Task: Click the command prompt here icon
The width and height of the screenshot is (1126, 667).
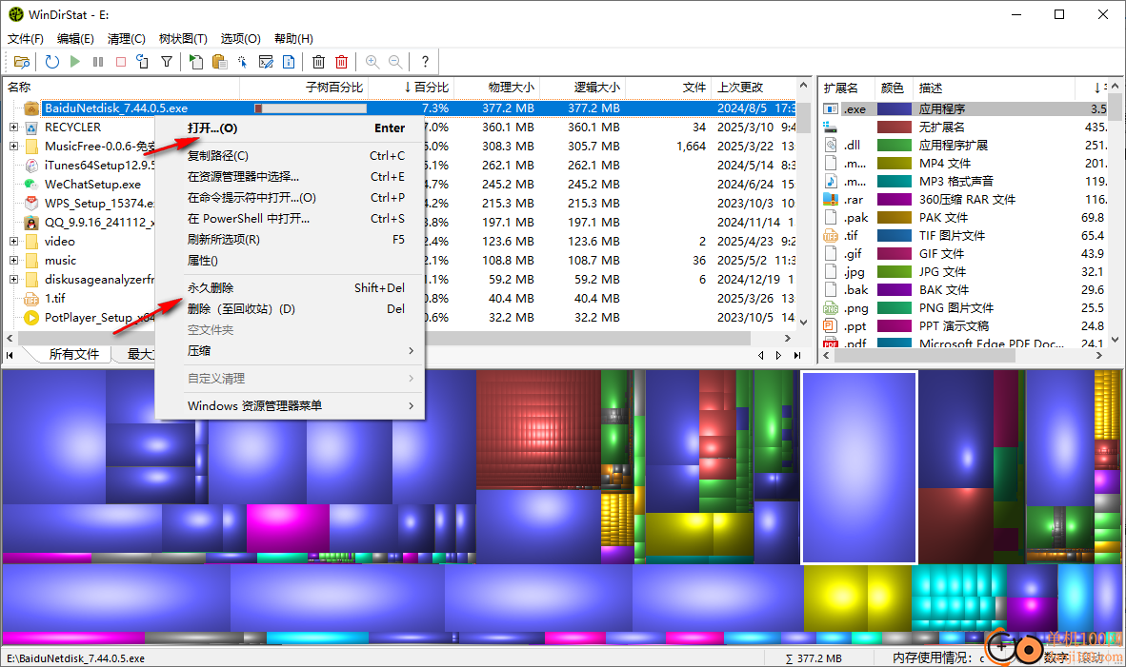Action: 266,62
